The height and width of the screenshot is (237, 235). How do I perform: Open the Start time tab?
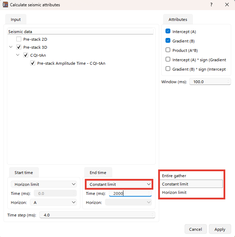click(24, 173)
